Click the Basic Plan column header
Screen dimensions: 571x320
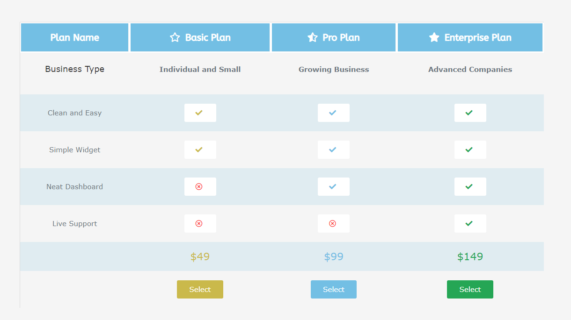pos(200,37)
